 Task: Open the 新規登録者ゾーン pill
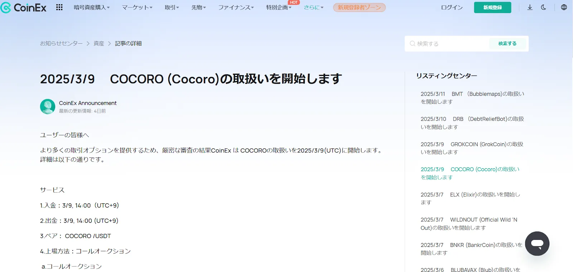click(359, 8)
